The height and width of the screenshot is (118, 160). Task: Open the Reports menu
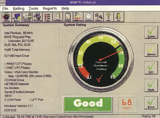50,9
